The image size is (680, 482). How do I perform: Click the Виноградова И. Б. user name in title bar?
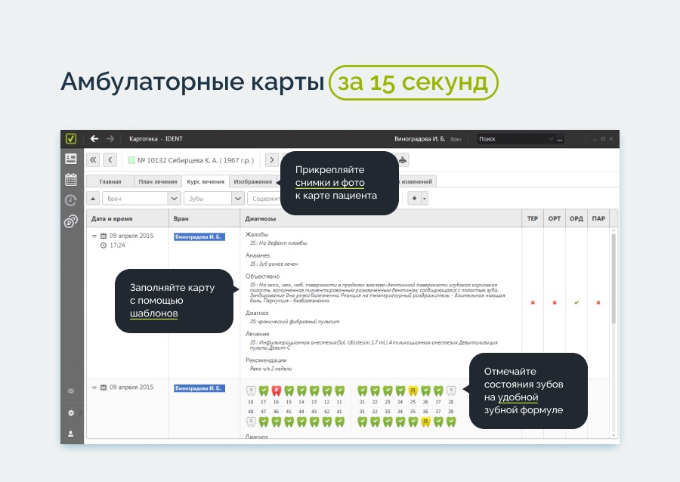coord(419,139)
